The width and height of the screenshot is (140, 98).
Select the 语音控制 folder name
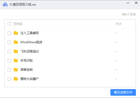click(x=27, y=70)
